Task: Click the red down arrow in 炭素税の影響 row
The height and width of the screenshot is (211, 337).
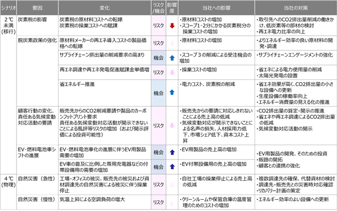Action: (172, 26)
